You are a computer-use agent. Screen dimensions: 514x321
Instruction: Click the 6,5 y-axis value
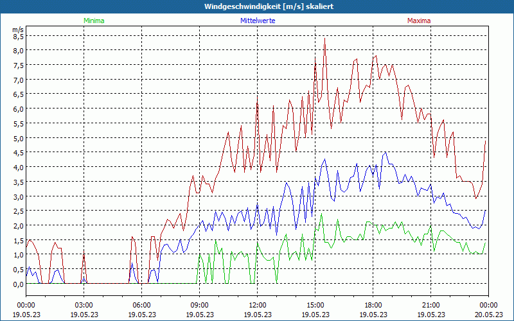tap(19, 94)
